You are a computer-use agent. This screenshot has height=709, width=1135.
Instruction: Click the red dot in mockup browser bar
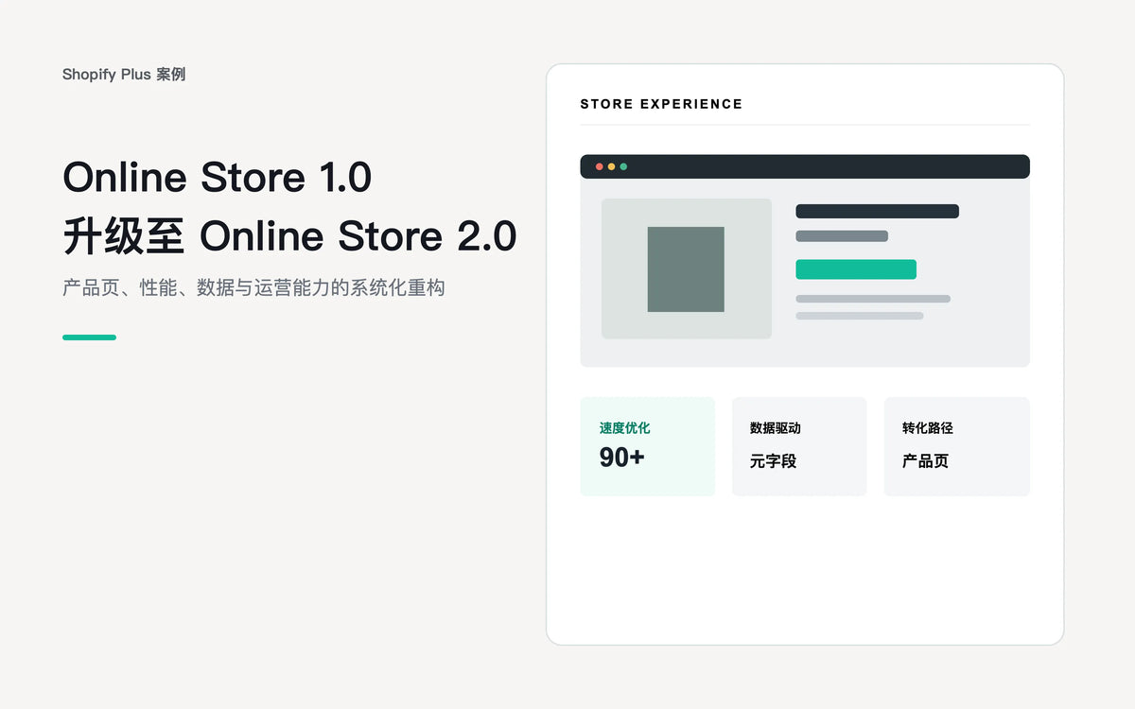click(x=600, y=166)
